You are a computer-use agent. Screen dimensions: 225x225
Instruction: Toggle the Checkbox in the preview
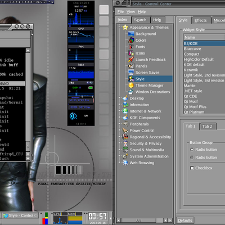click(192, 168)
